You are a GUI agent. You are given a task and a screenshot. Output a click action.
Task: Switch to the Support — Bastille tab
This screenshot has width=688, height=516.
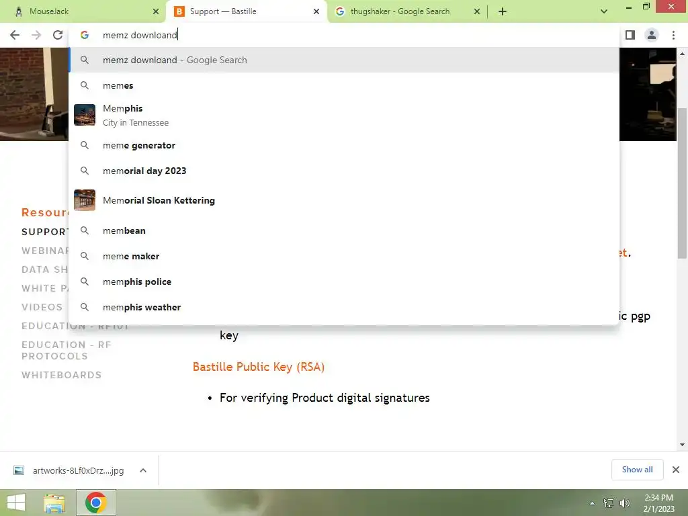tap(246, 11)
